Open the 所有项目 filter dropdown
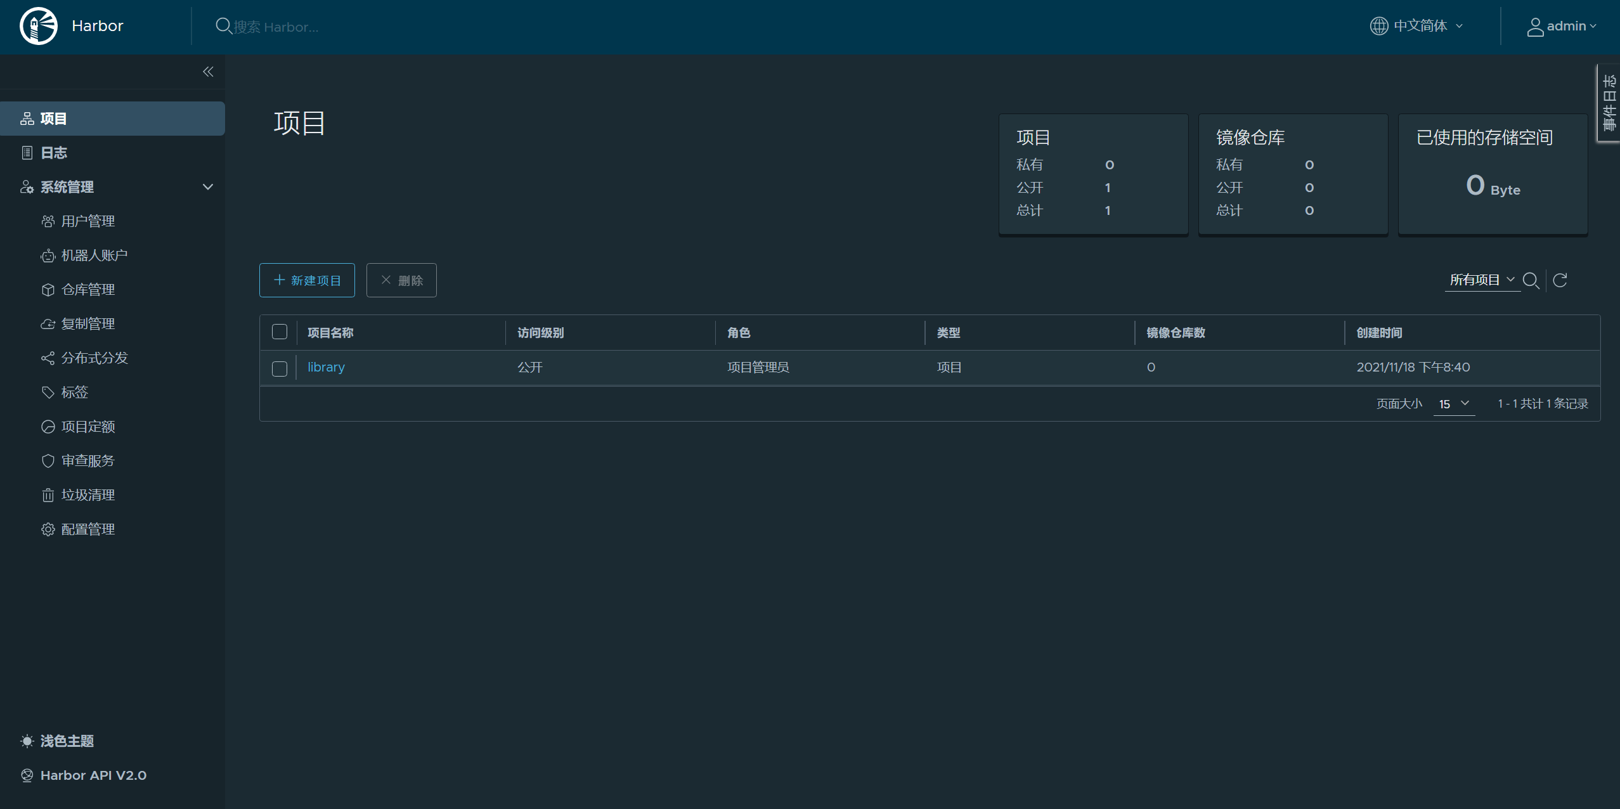Viewport: 1620px width, 809px height. tap(1482, 280)
